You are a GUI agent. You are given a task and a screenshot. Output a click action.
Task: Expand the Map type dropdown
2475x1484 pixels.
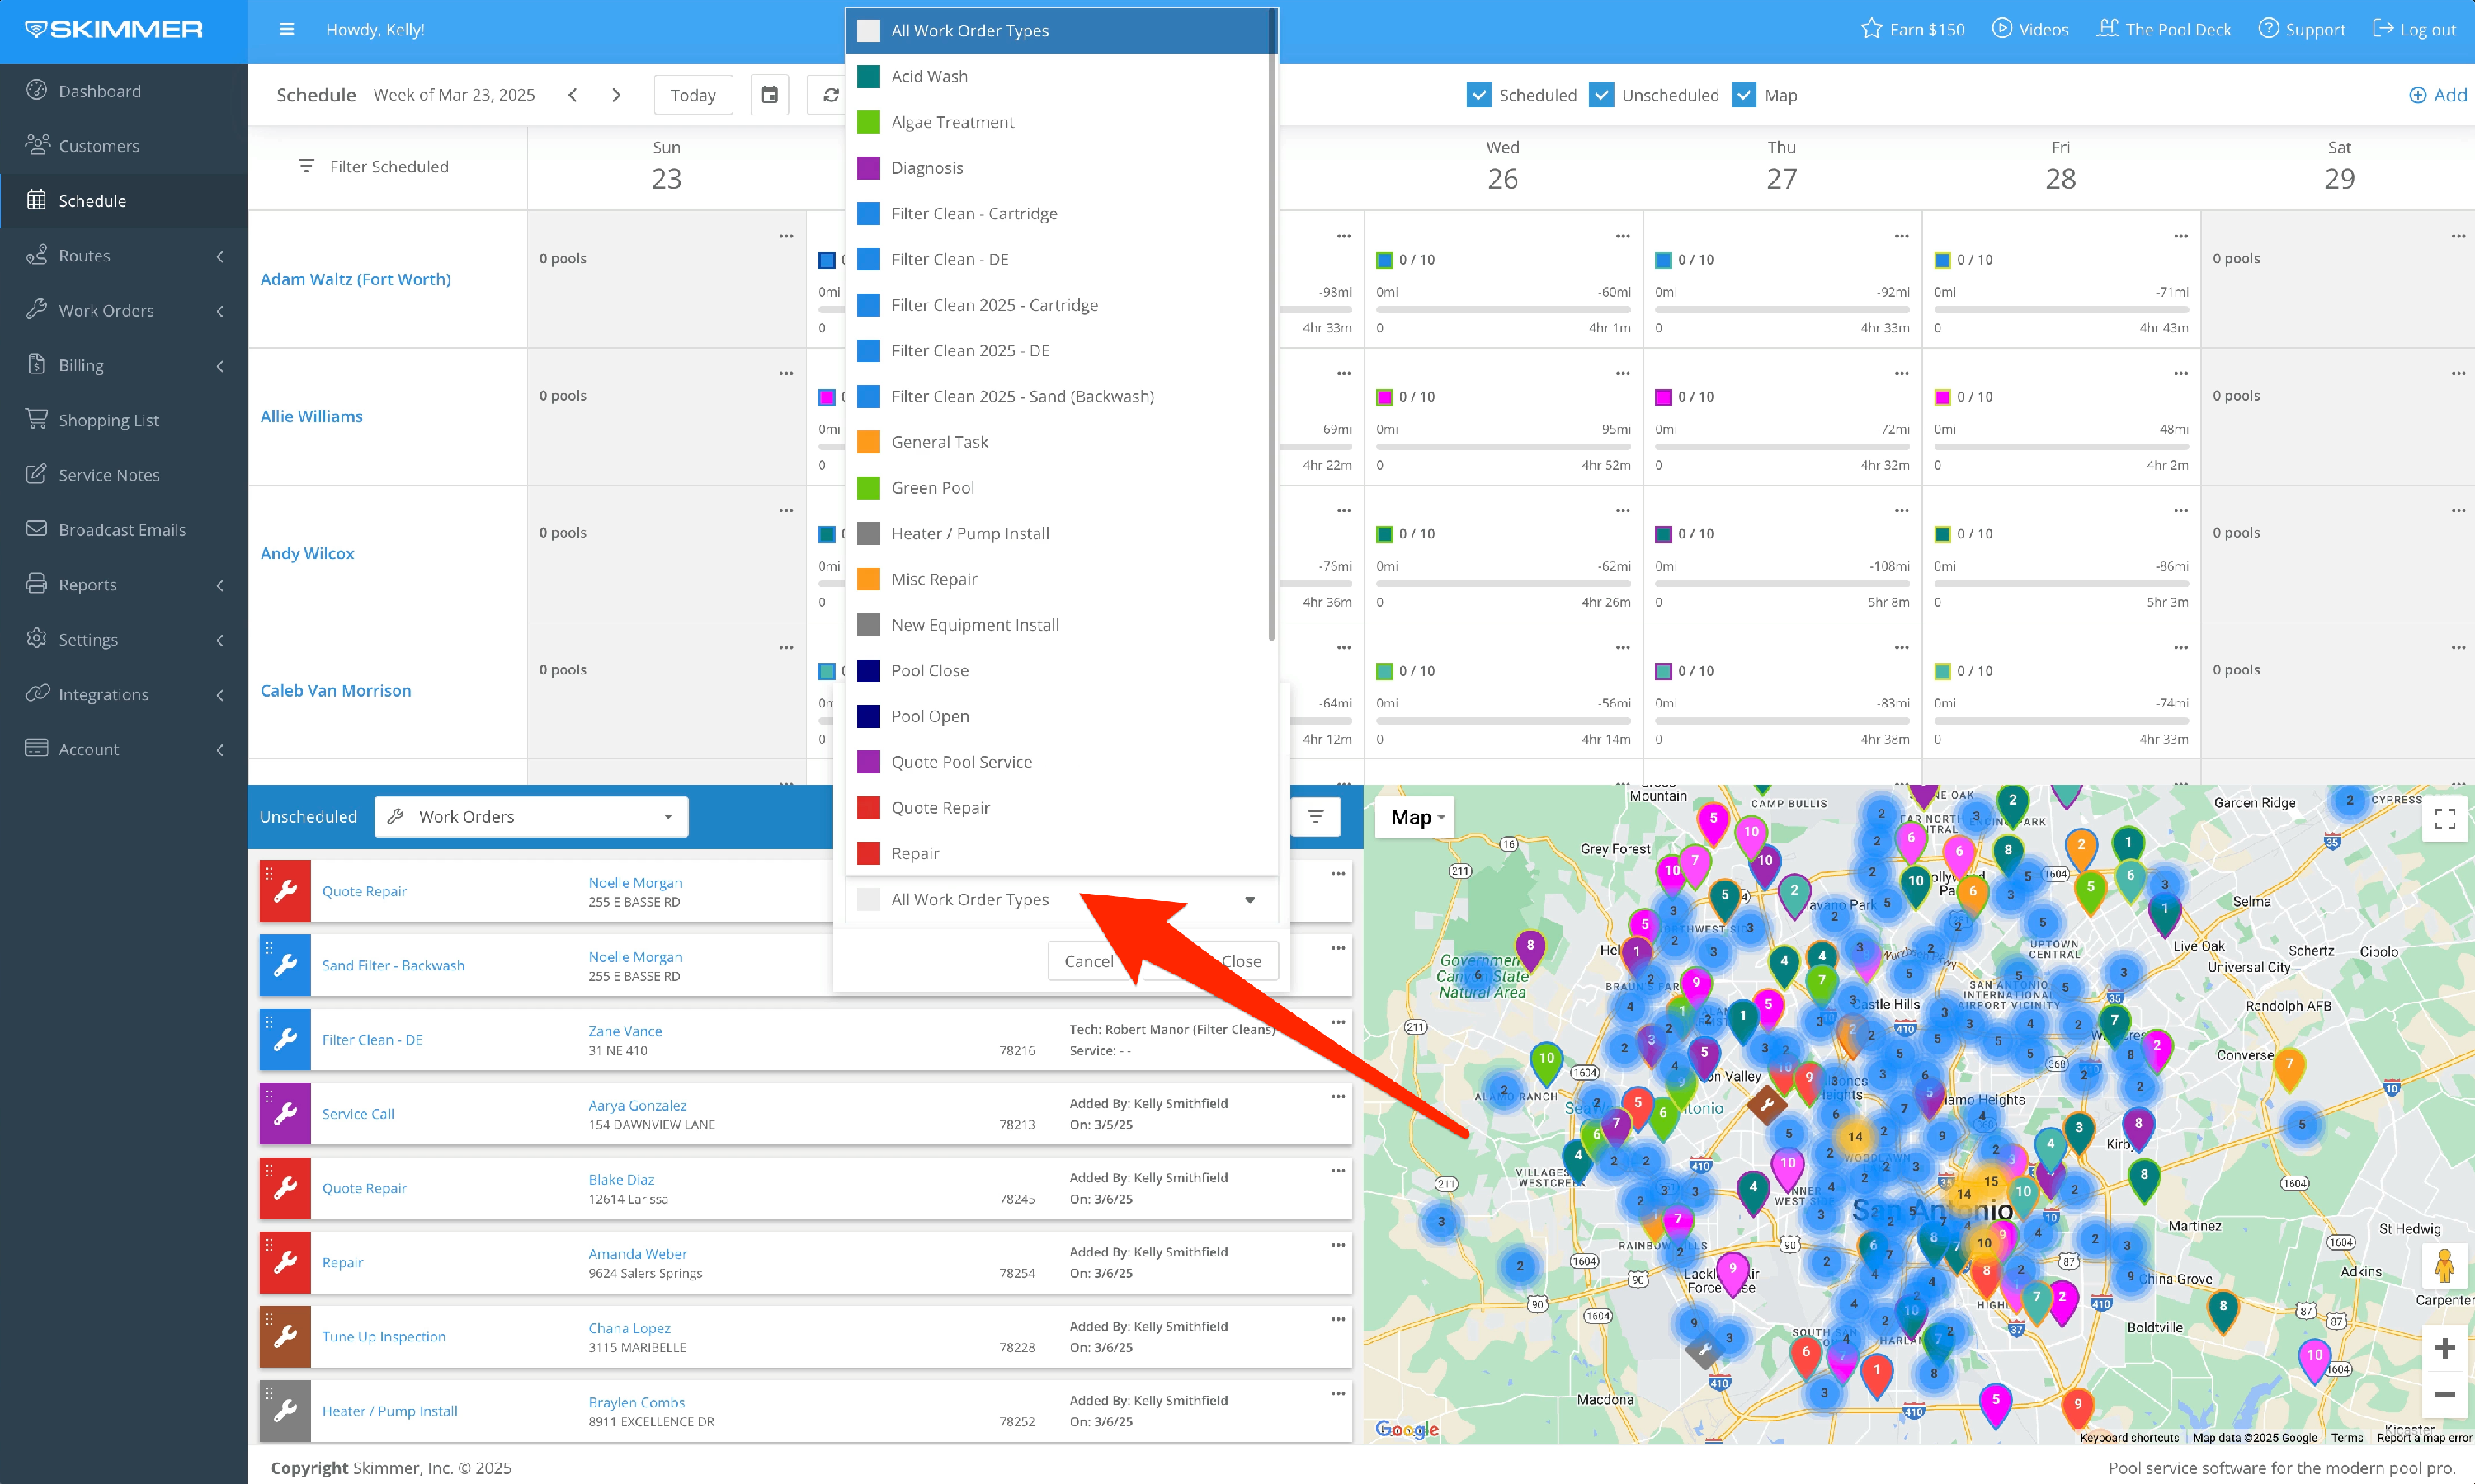click(x=1417, y=817)
